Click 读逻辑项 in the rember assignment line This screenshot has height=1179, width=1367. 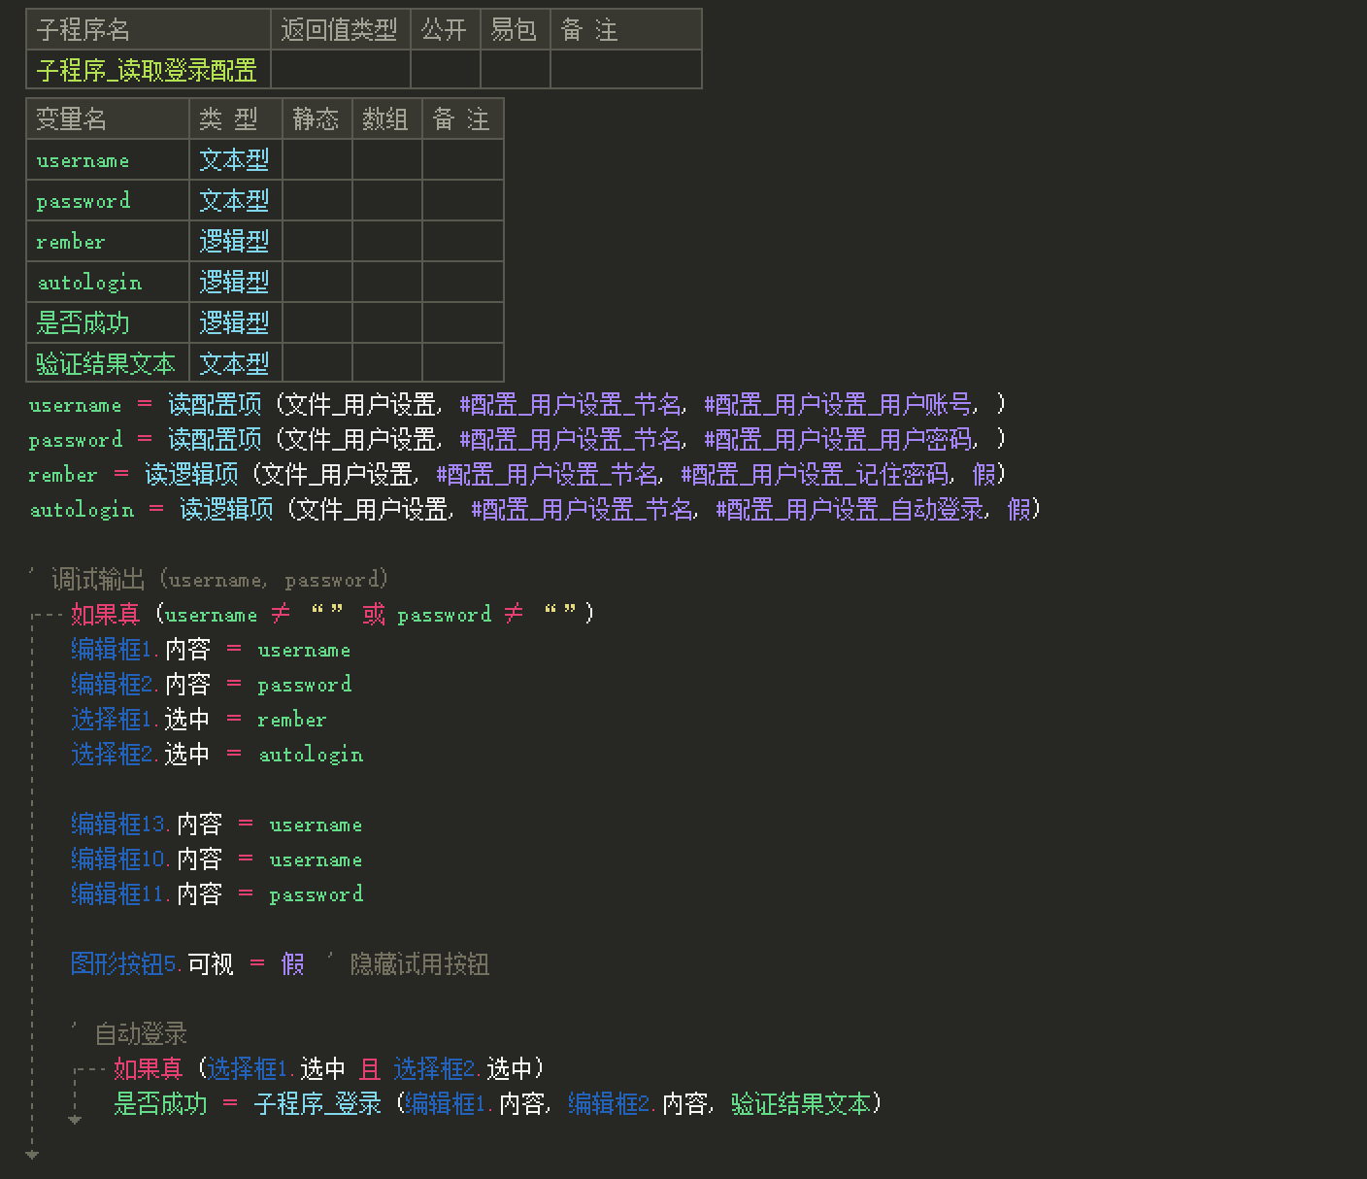tap(191, 474)
